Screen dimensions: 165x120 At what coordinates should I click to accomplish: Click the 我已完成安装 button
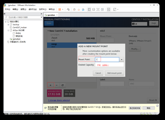tap(135, 108)
